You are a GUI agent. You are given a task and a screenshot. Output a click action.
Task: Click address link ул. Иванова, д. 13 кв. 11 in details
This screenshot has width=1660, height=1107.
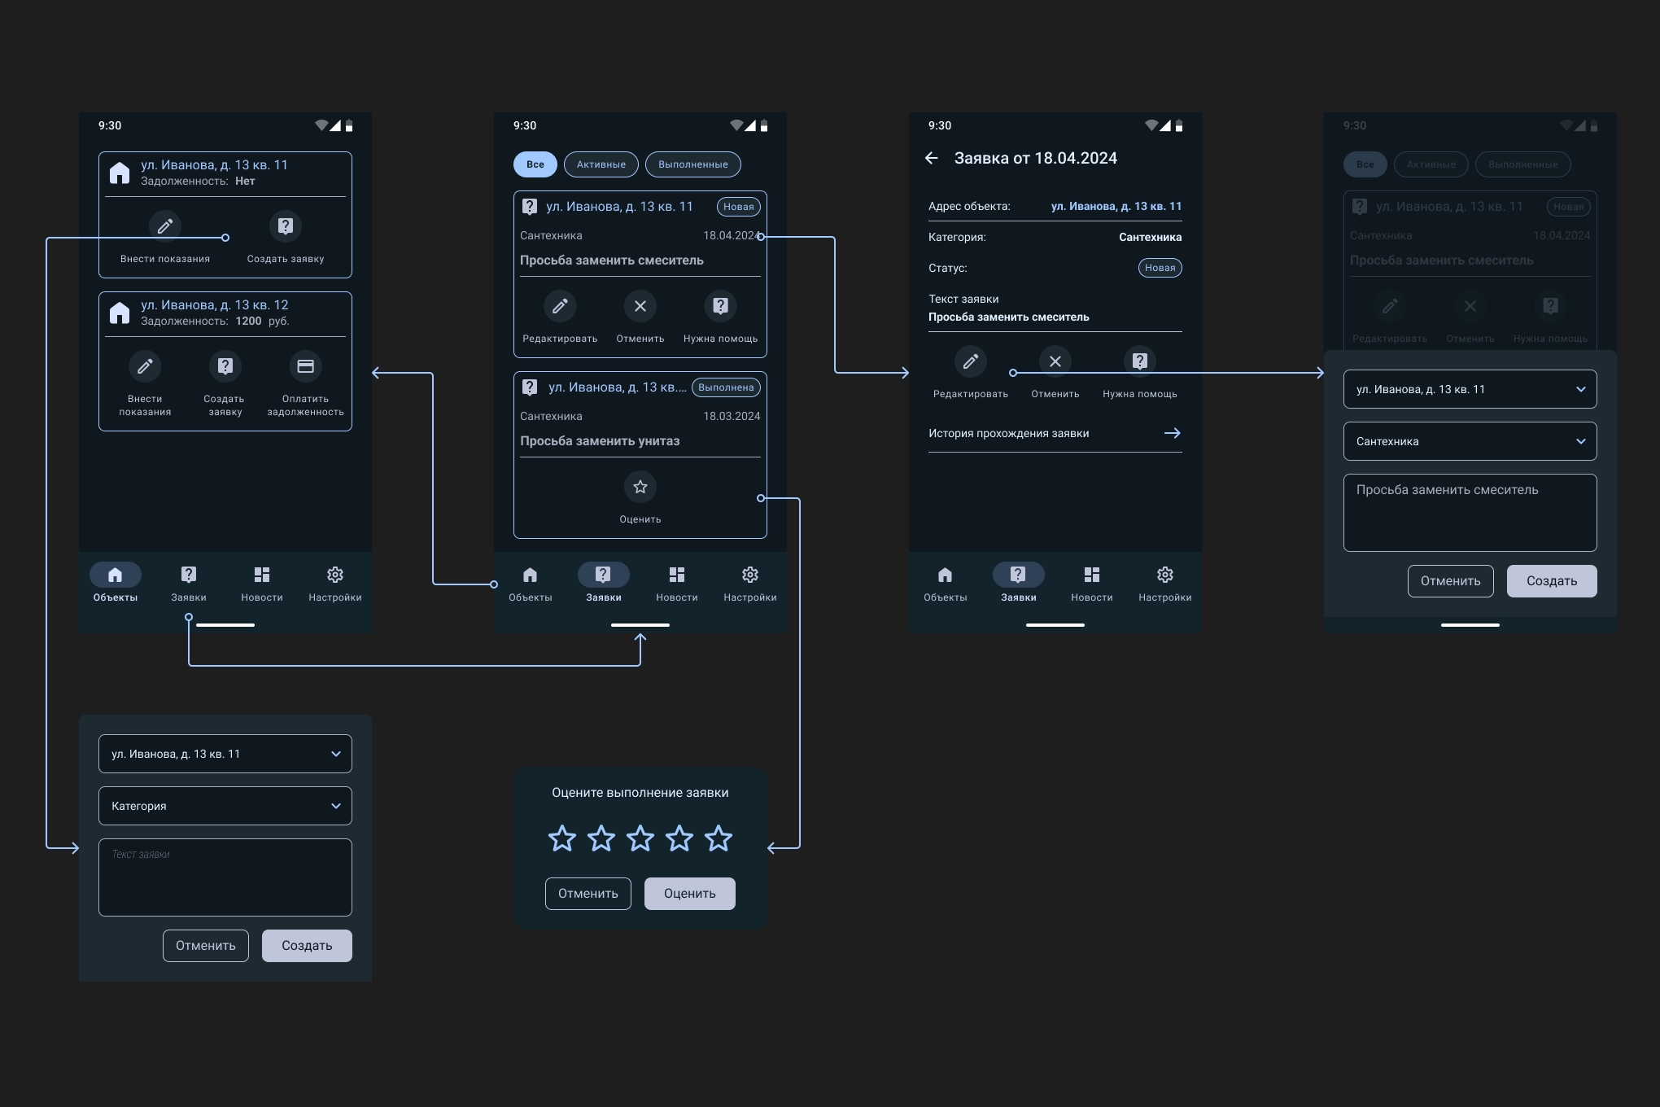pos(1116,207)
